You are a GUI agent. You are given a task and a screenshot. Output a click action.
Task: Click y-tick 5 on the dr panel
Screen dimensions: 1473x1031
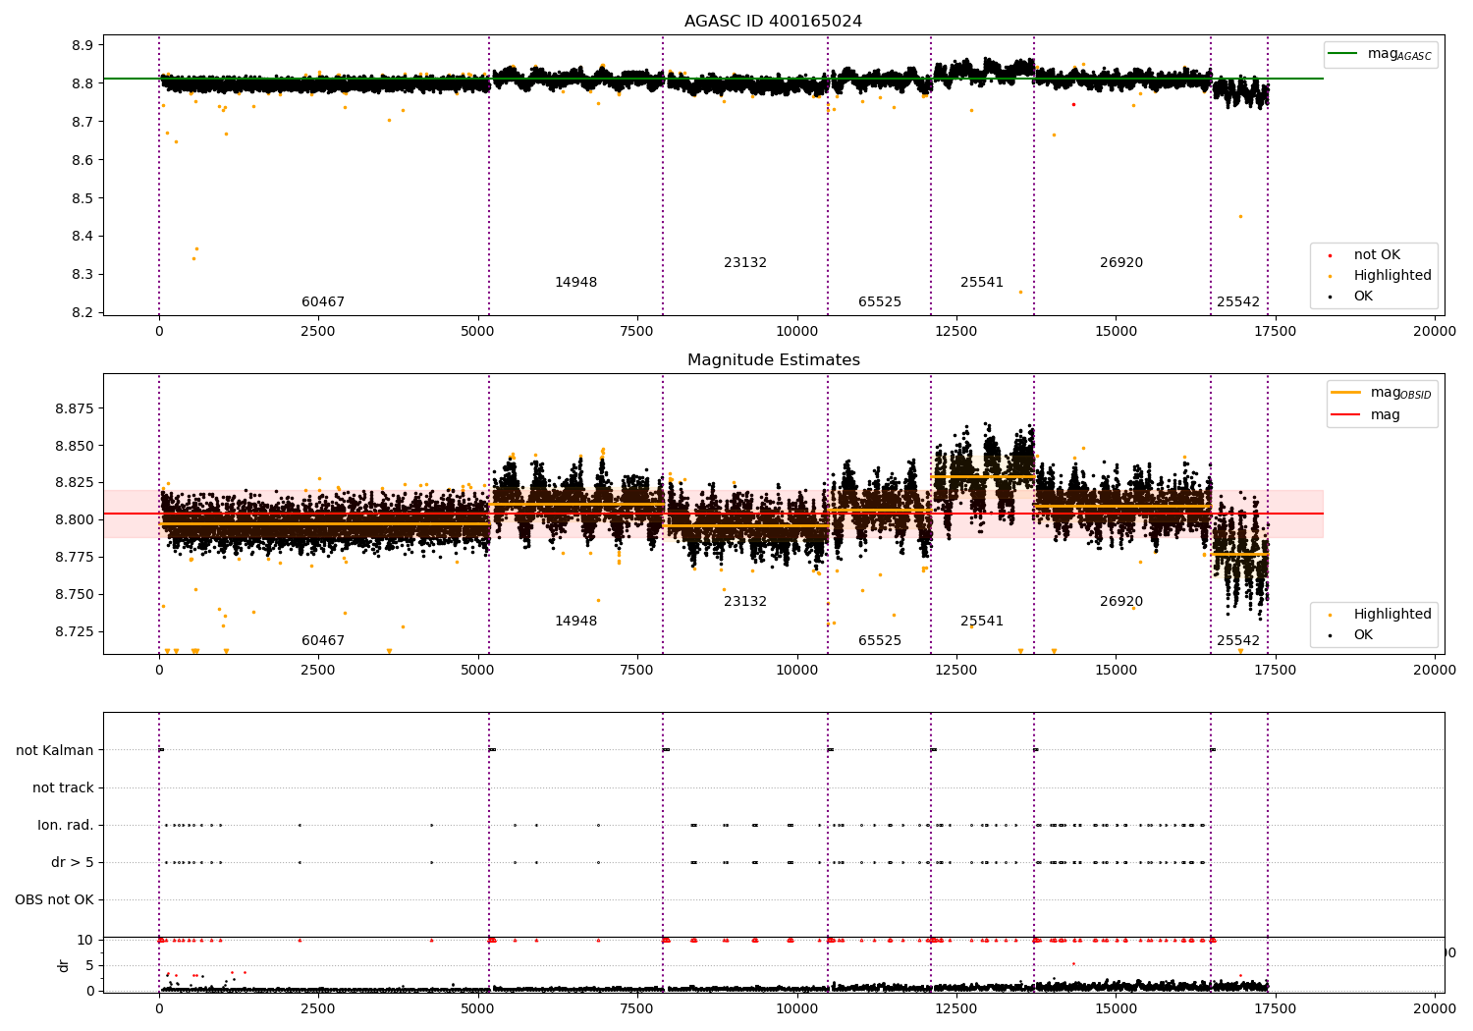[x=89, y=965]
